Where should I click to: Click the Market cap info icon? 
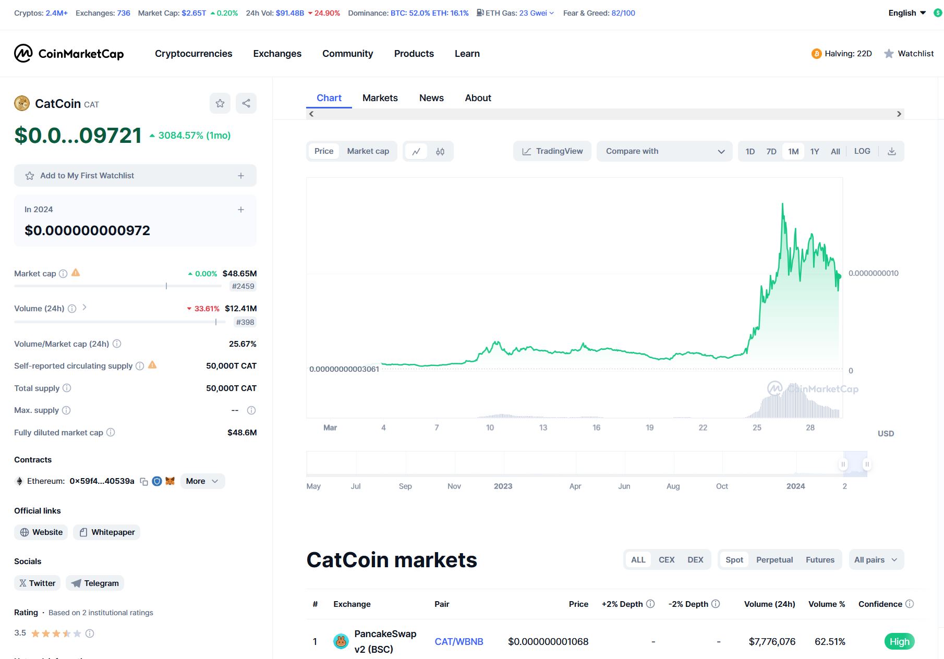point(63,274)
